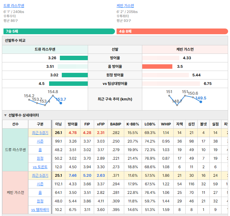Screen dimensions: 230x216
Task: Click the 5.44 원정 방어율 value in comparison
Action: point(196,75)
